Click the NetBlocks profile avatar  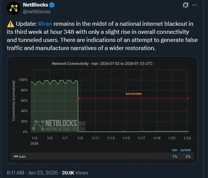pyautogui.click(x=12, y=8)
